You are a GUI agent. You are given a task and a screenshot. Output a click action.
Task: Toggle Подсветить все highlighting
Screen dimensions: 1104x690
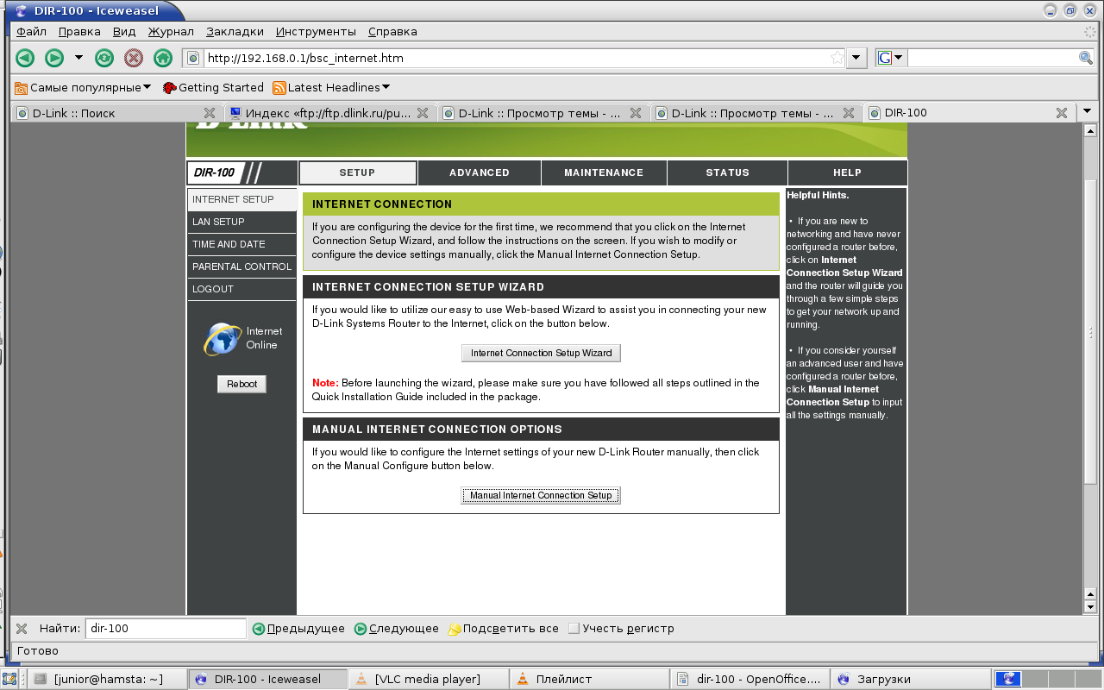point(504,629)
